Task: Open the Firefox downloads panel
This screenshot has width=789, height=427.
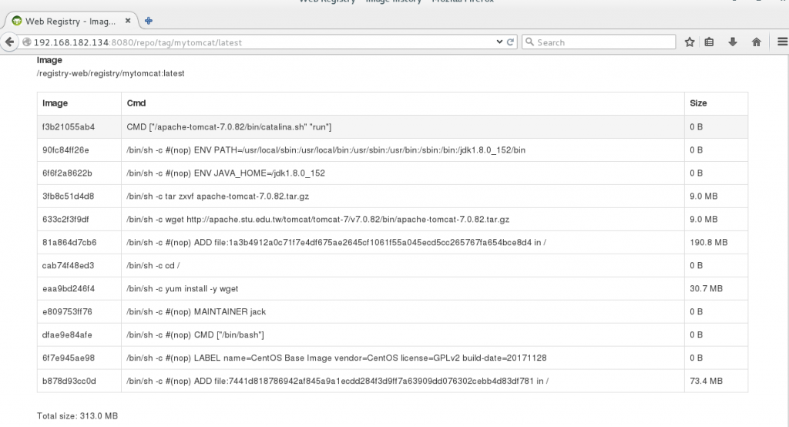Action: [x=733, y=42]
